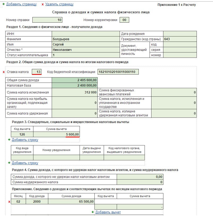The image size is (213, 216).
Task: Edit the Имя field with Сергей
Action: 86,44
